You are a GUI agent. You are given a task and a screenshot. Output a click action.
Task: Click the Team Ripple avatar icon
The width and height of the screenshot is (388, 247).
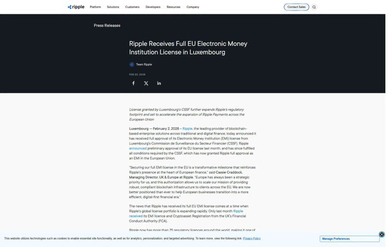pos(132,64)
